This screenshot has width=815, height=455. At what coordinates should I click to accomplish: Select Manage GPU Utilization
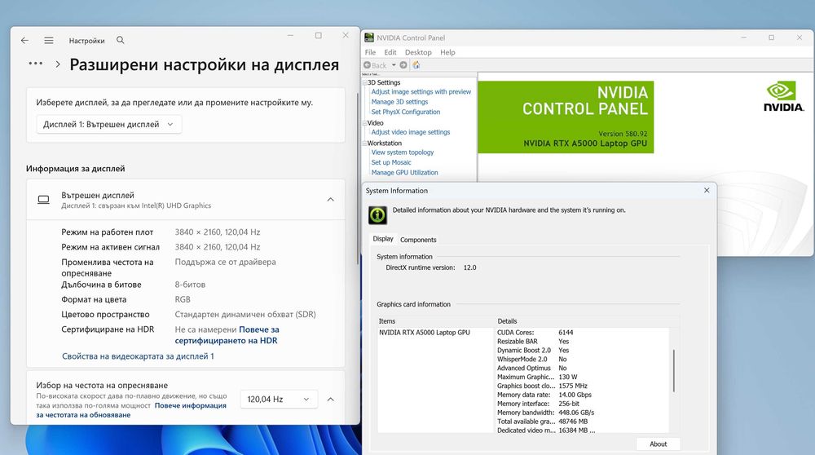(404, 173)
